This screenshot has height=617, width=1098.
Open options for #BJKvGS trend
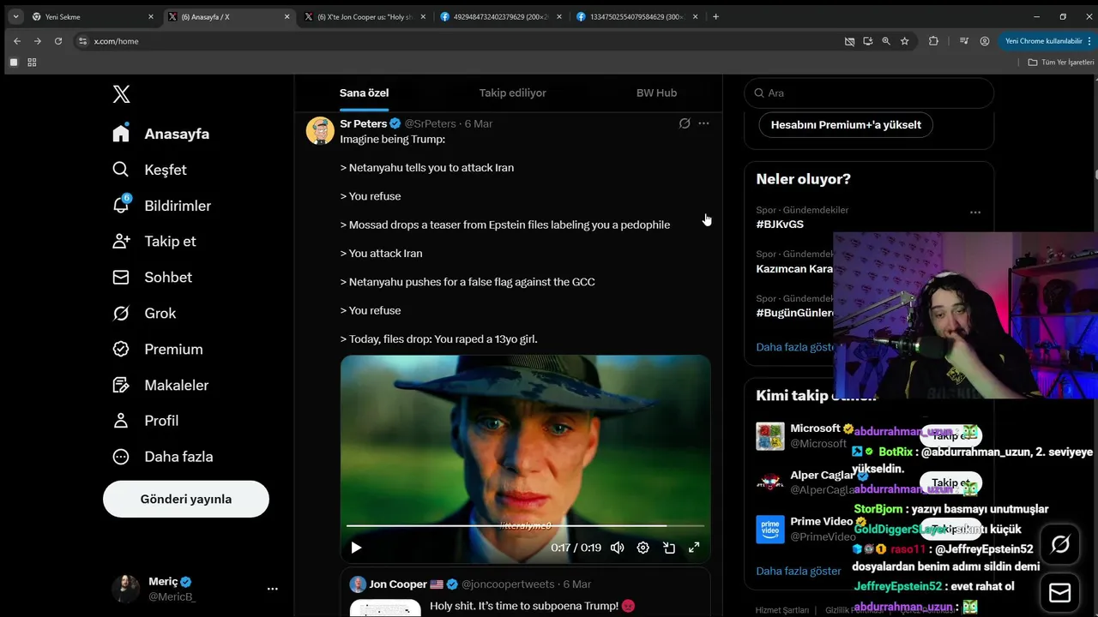point(975,212)
